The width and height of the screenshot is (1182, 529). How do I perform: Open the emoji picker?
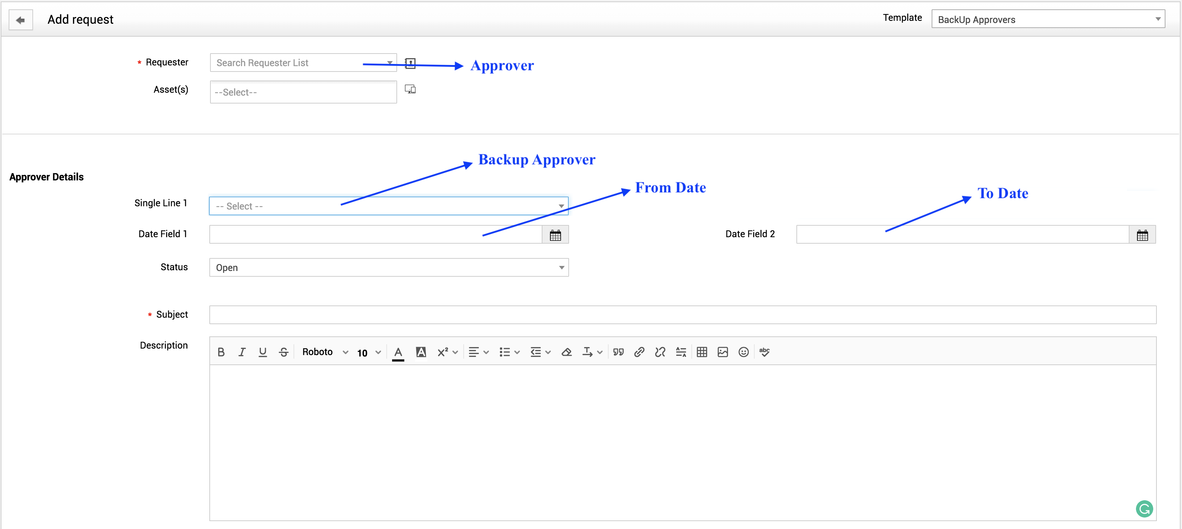pos(744,352)
